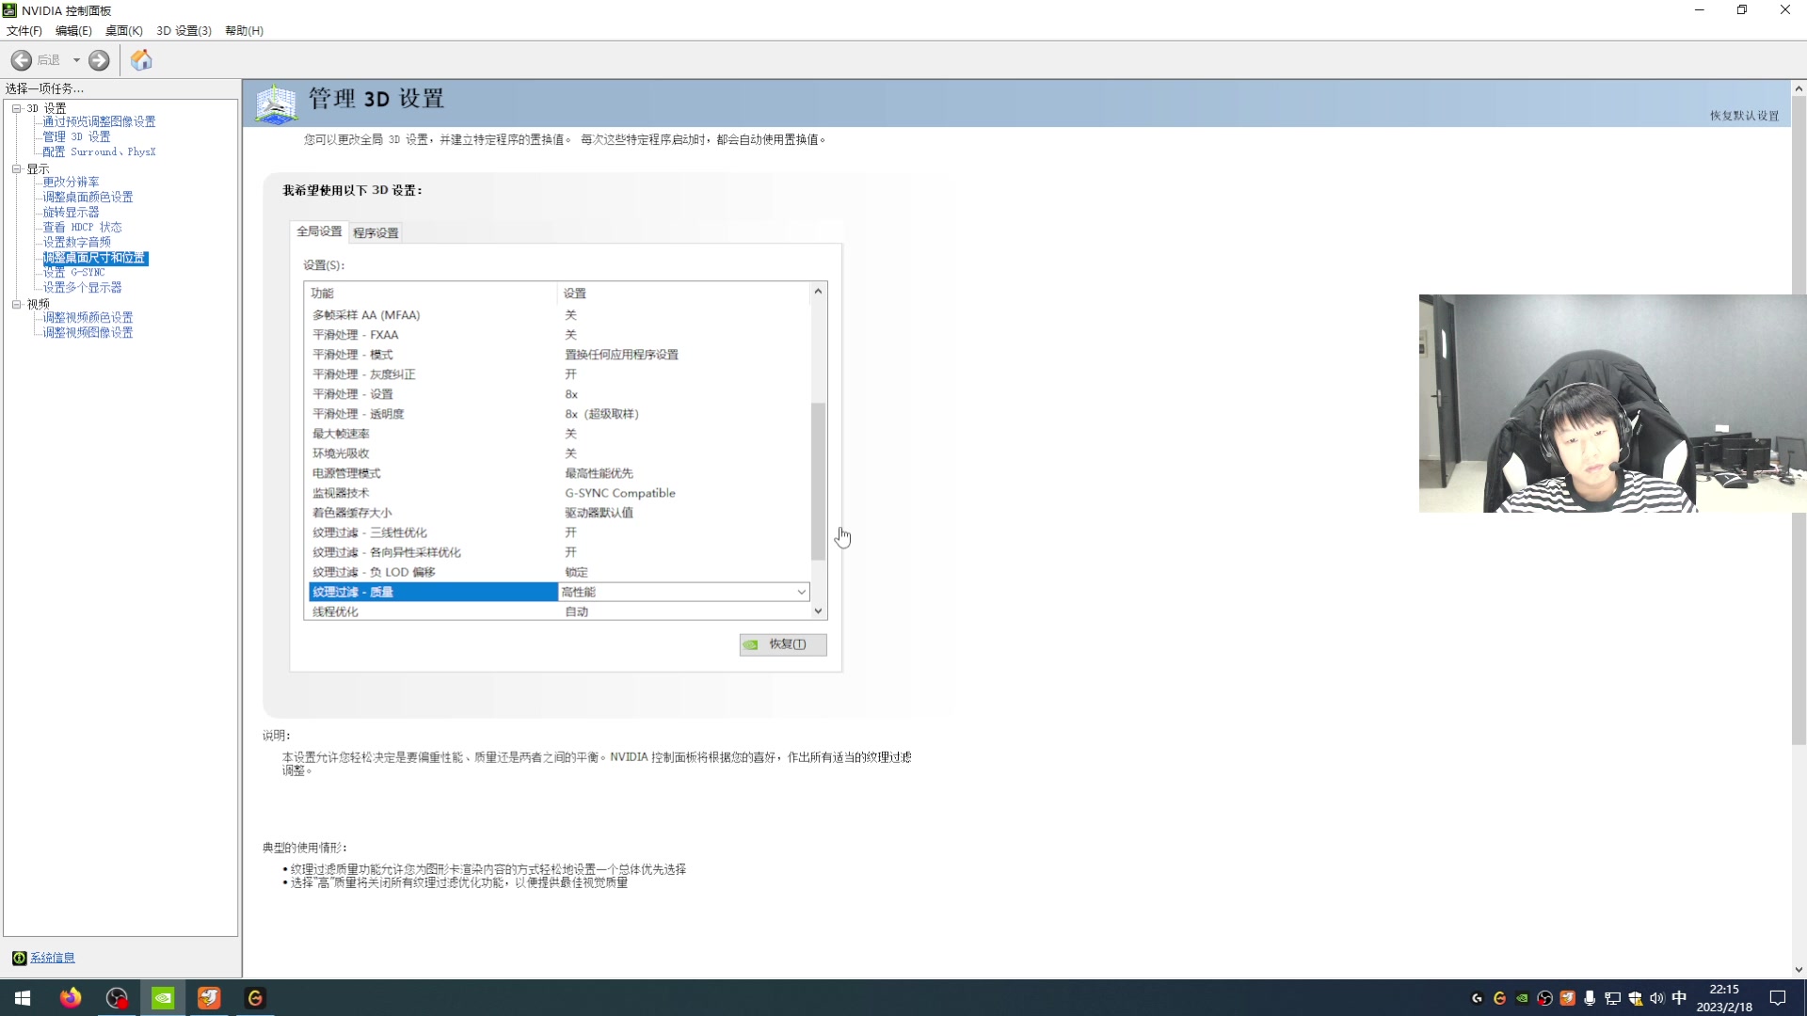Screen dimensions: 1807x1016
Task: Open 设置 G-SYNC tree item
Action: [x=73, y=273]
